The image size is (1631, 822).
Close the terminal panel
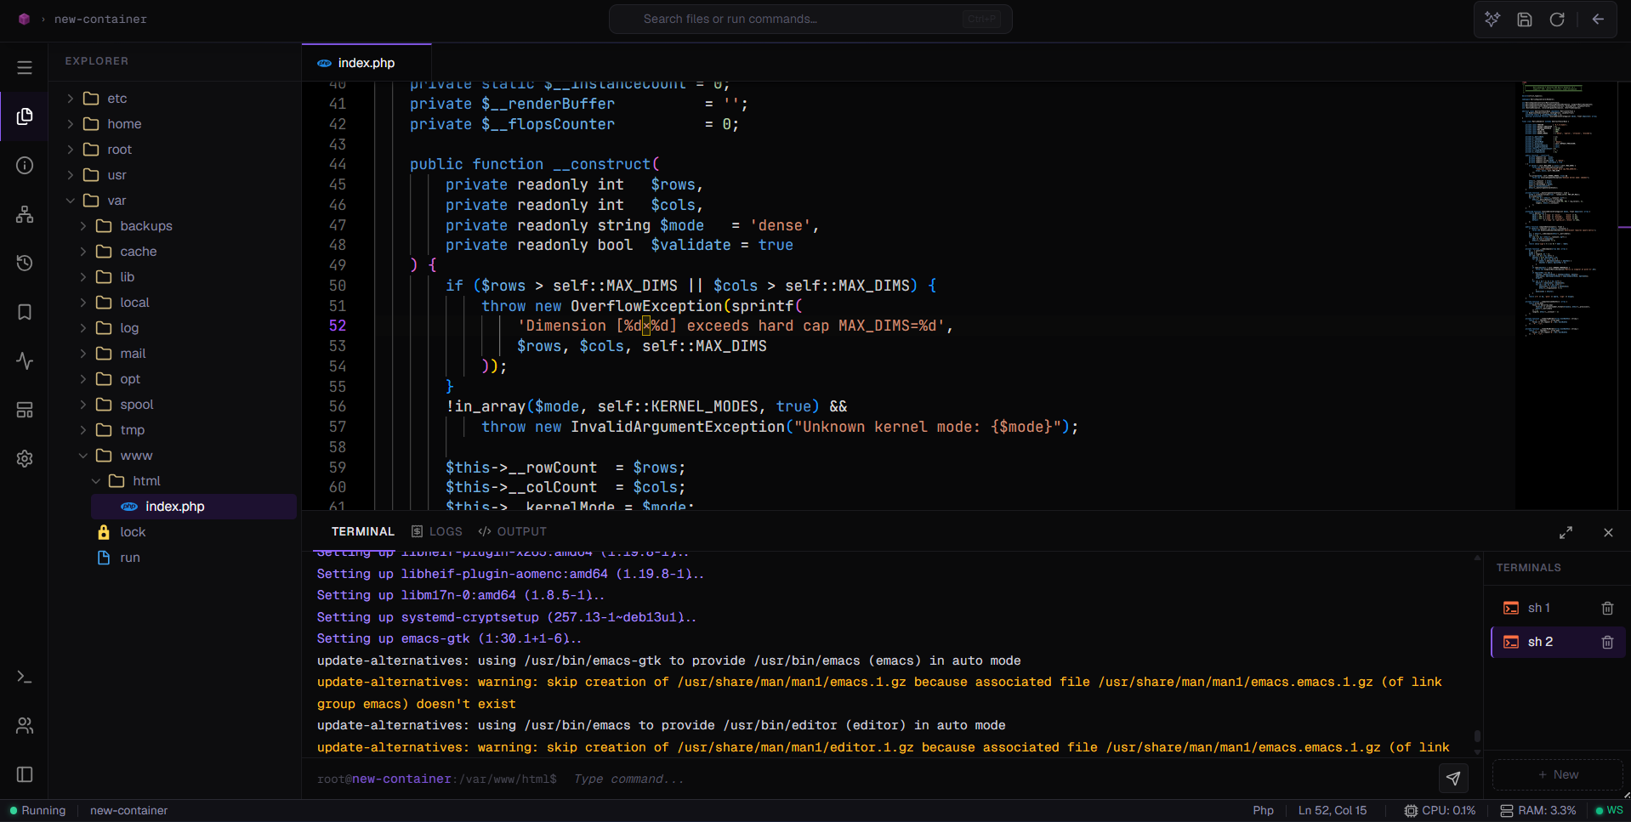[1608, 532]
